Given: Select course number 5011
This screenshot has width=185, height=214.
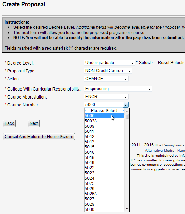Looking at the screenshot, I should pos(104,131).
